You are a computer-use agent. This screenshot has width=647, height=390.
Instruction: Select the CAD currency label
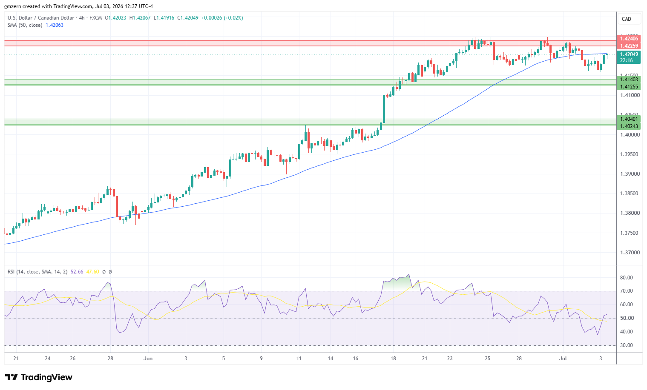point(627,19)
